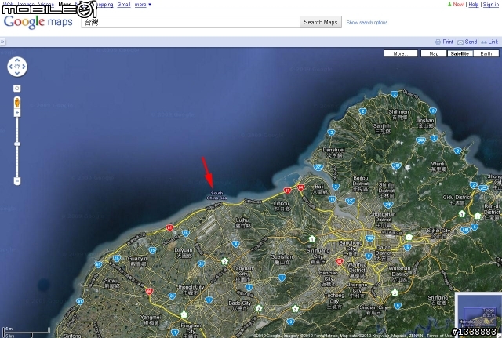Click the chain icon beside Link
This screenshot has width=502, height=338.
[484, 42]
